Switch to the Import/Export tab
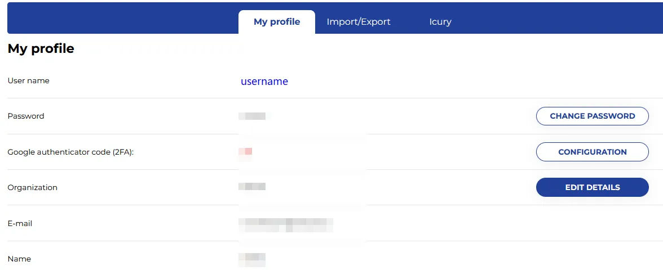 (359, 22)
